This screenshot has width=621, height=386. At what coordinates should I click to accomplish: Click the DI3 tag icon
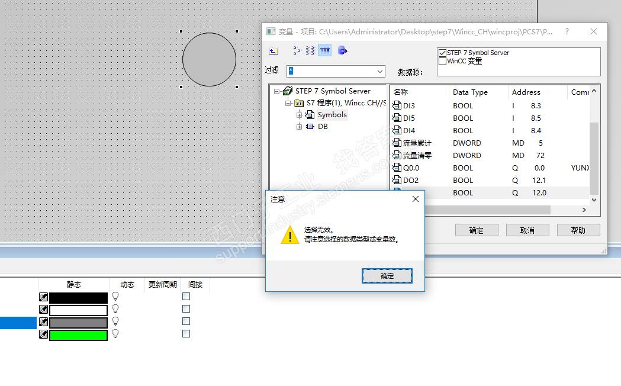pyautogui.click(x=397, y=105)
